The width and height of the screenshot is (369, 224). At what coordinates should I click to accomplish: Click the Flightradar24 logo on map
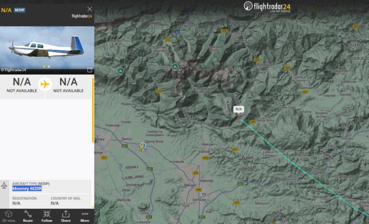pyautogui.click(x=267, y=7)
